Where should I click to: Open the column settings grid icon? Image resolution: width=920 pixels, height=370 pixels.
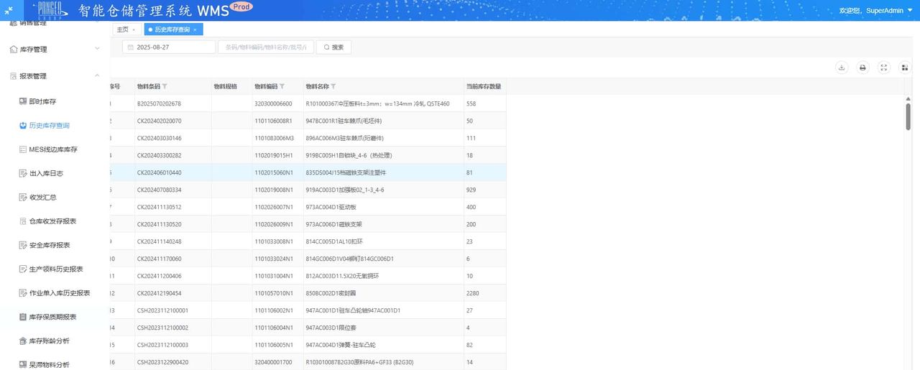point(905,68)
